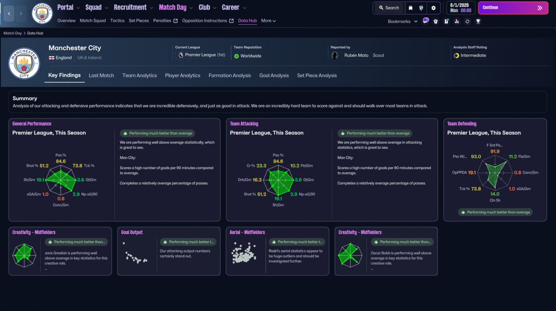Click the double-chevron on Continue button
The height and width of the screenshot is (311, 556).
[540, 8]
